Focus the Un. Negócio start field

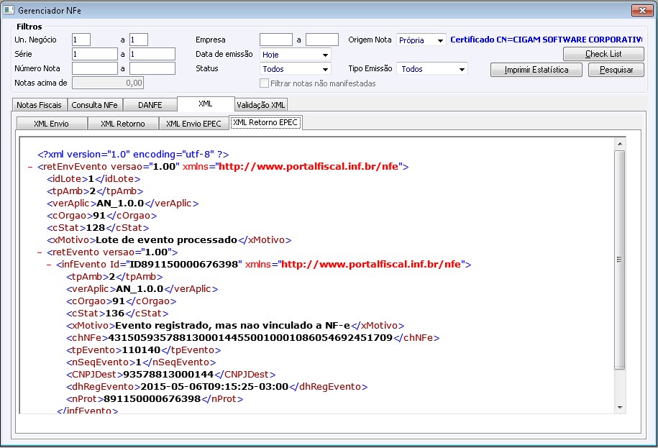(x=81, y=40)
